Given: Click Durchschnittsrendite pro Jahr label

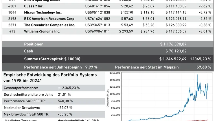Looking at the screenshot, I should click(x=28, y=95).
